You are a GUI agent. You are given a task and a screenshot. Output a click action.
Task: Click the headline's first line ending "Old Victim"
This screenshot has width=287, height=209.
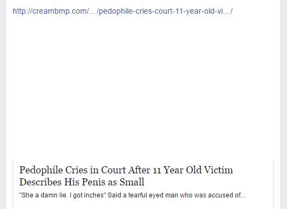pyautogui.click(x=126, y=170)
